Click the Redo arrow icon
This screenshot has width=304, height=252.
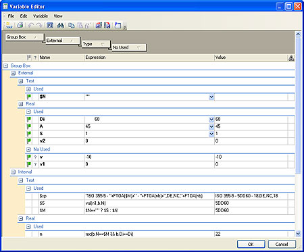[39, 25]
